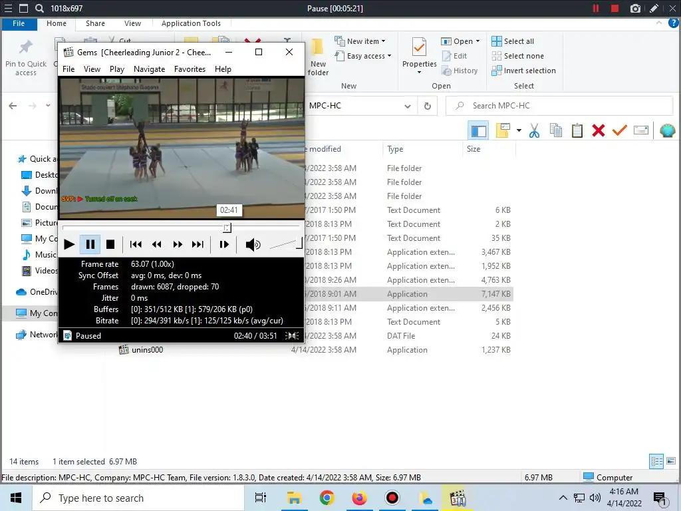Click Select all in ribbon
Image resolution: width=681 pixels, height=511 pixels.
tap(513, 41)
